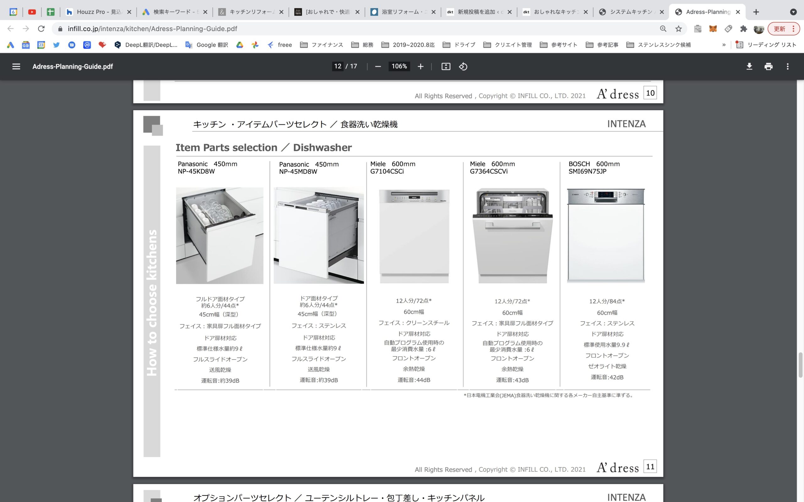
Task: Open ステンレスシンク候補 bookmark folder
Action: [658, 45]
